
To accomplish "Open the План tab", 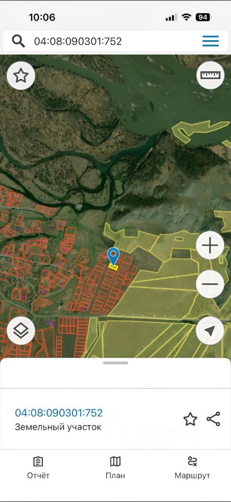I will coord(115,467).
